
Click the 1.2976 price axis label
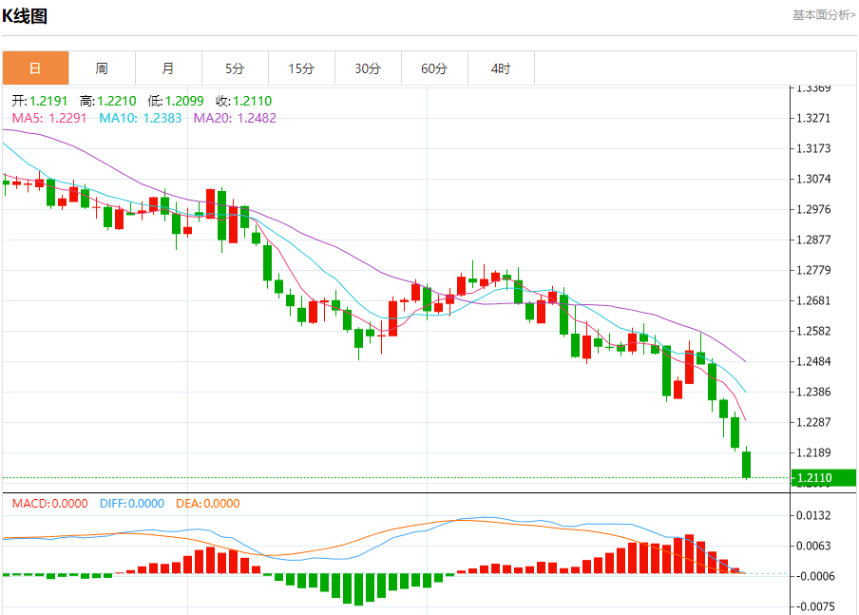pos(813,209)
